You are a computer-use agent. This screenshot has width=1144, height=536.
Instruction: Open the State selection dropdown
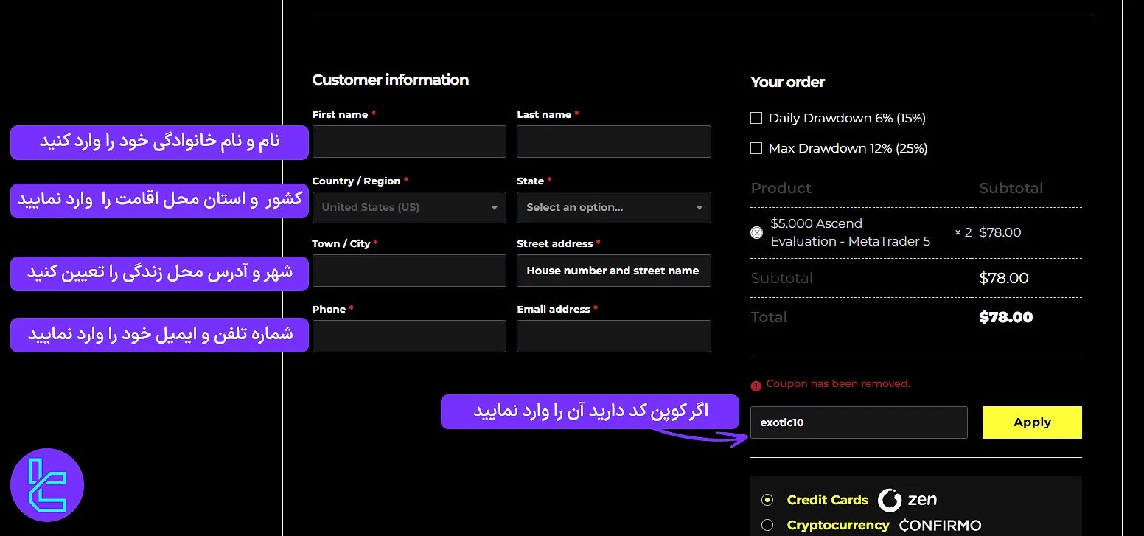tap(613, 207)
